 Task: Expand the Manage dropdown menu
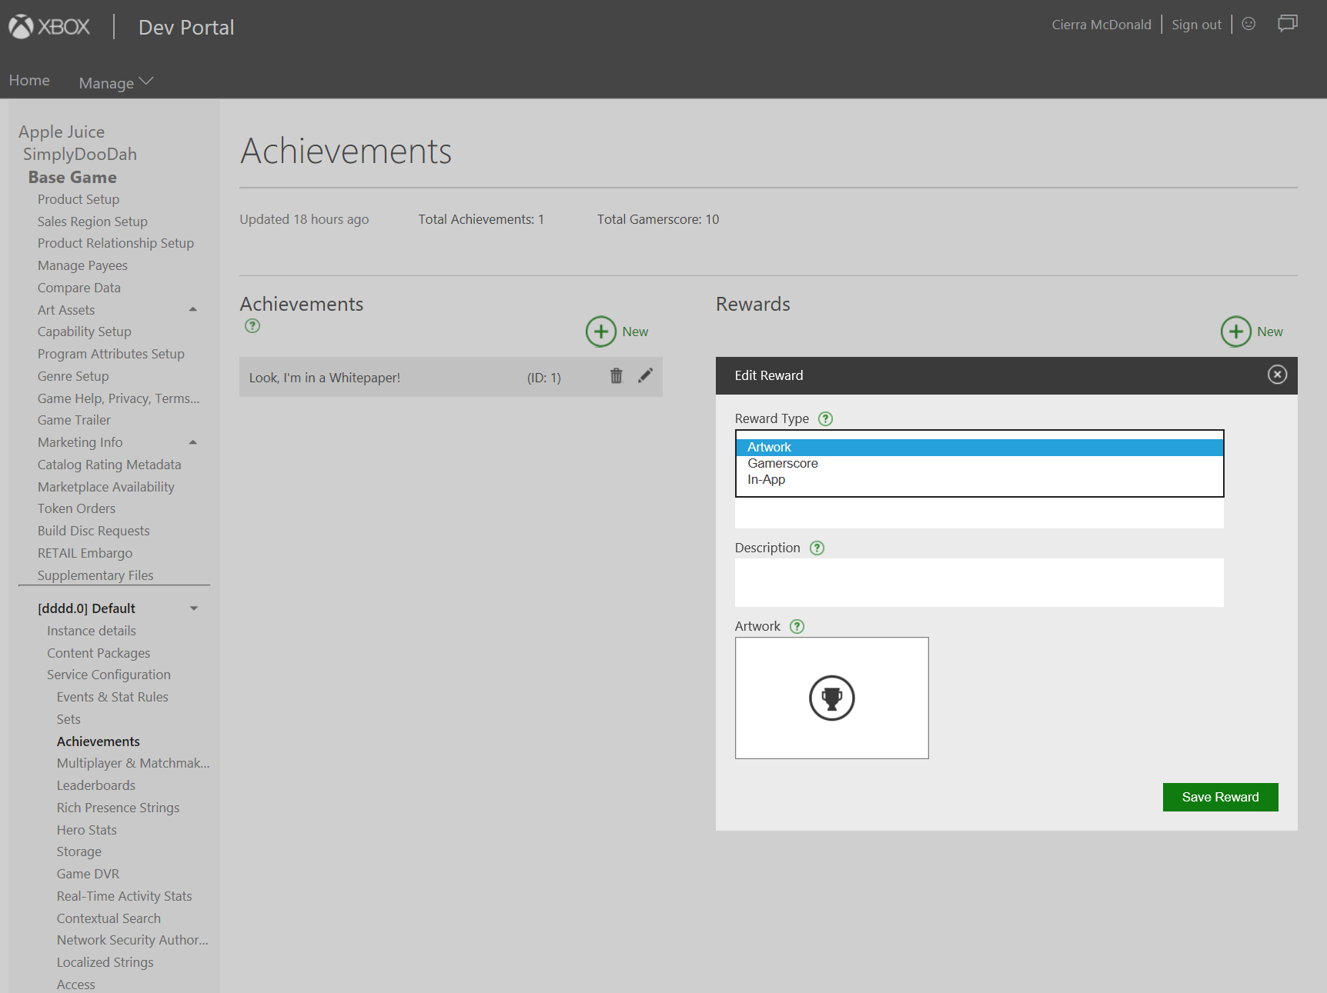(x=116, y=82)
